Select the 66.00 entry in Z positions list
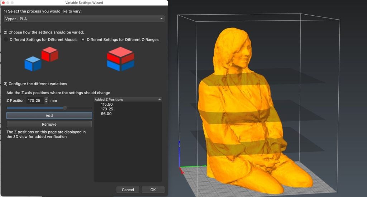 pos(106,113)
